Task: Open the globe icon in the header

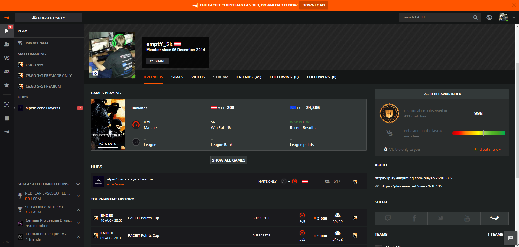Action: [x=489, y=17]
